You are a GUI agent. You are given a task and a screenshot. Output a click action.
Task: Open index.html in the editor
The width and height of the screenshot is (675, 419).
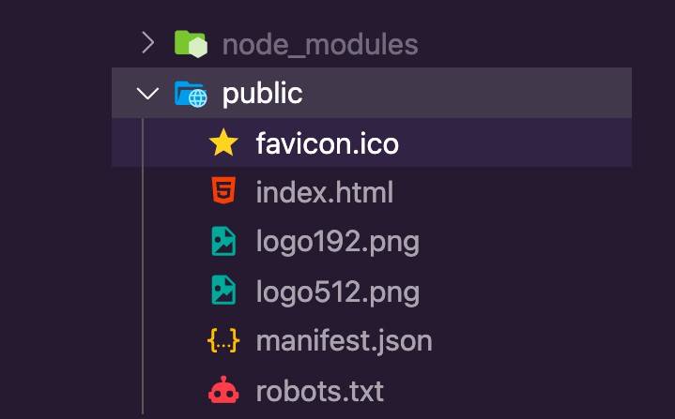coord(324,193)
